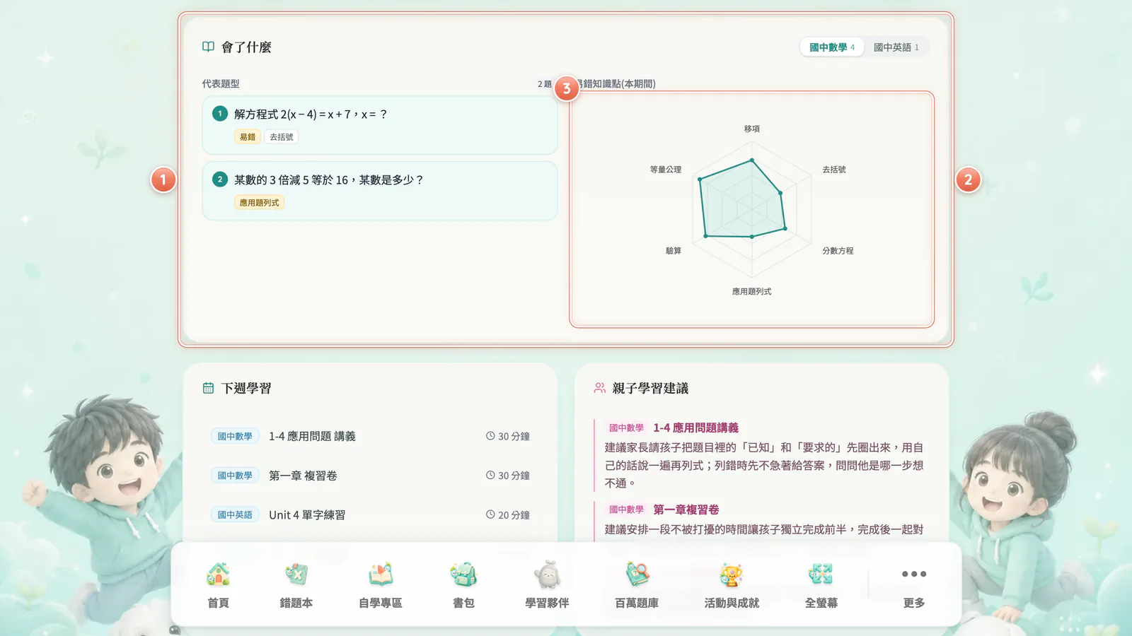Click the 分數方程 radar chart label

point(838,251)
